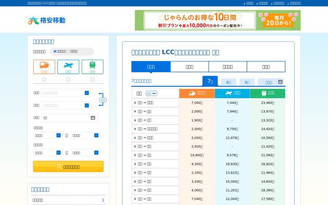
Task: Sort by the green train column header
Action: click(x=267, y=93)
